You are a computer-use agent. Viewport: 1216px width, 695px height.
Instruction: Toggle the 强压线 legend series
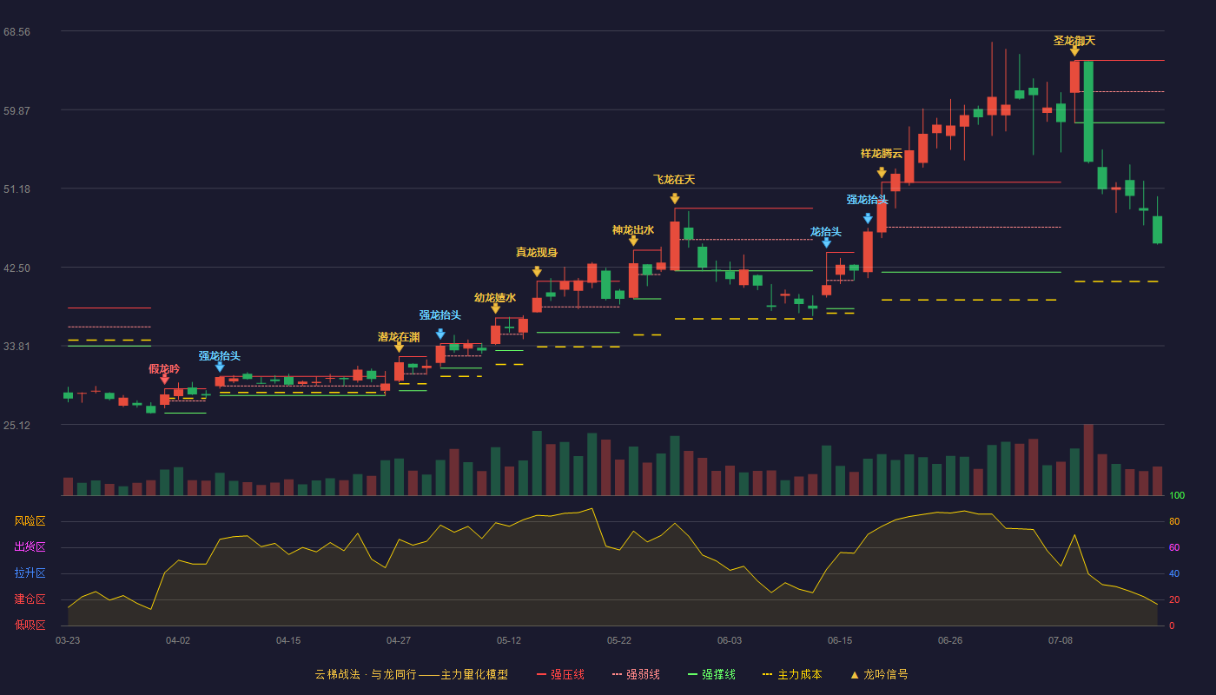pos(560,674)
